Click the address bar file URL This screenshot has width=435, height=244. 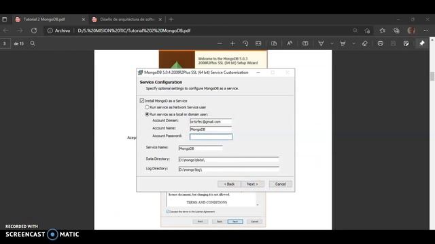pyautogui.click(x=134, y=30)
